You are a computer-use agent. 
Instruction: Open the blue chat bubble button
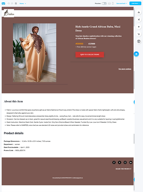coord(136,54)
